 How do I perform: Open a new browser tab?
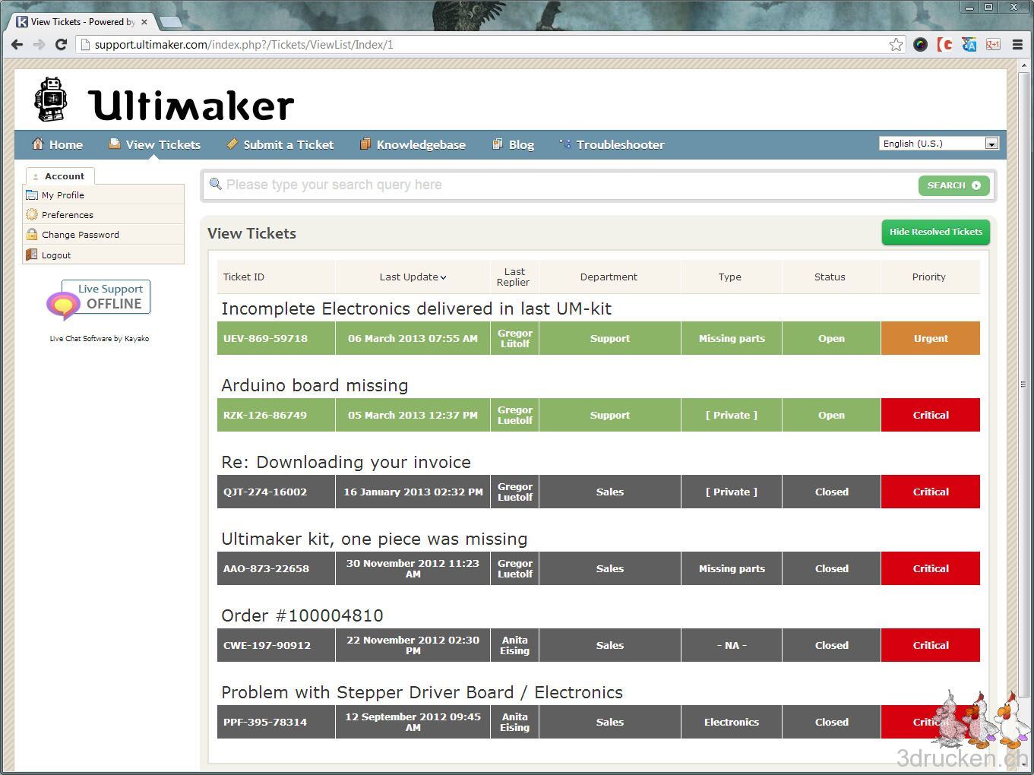(170, 22)
